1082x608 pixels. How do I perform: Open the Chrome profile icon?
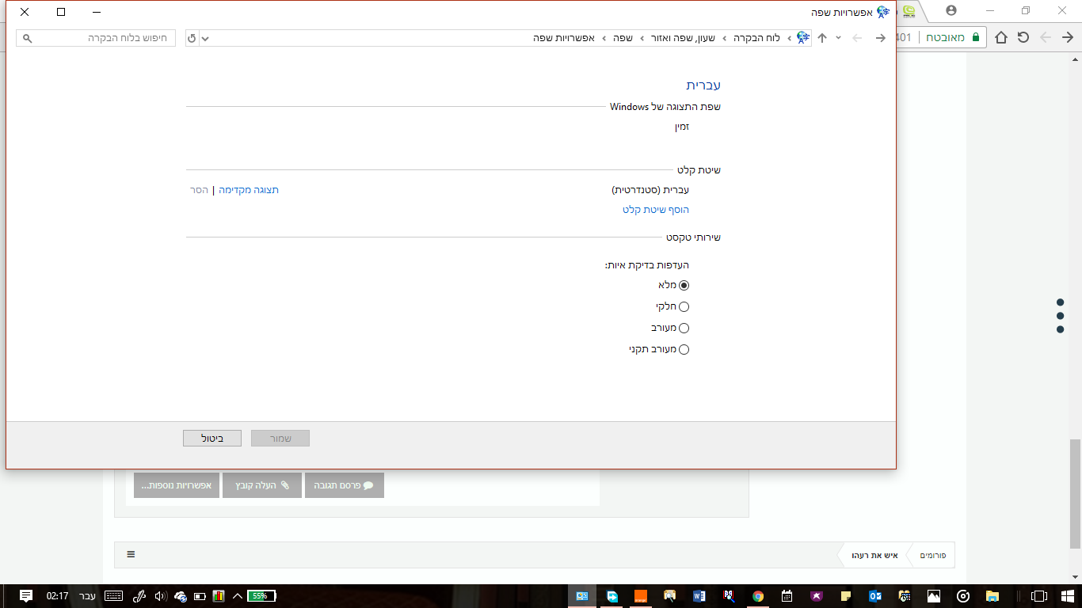[x=951, y=10]
